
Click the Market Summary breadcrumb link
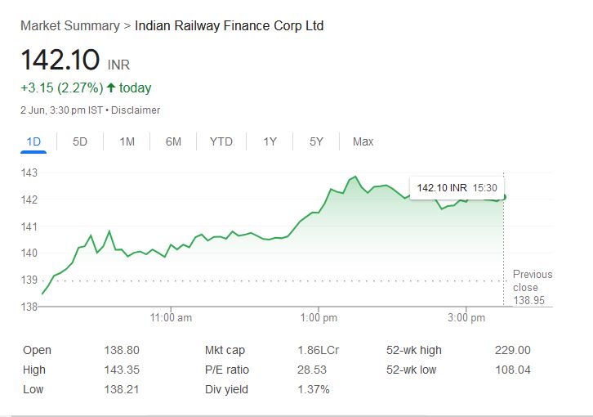tap(69, 25)
